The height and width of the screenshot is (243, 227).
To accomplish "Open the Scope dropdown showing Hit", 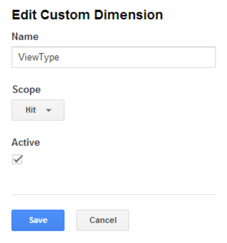I will (x=38, y=110).
